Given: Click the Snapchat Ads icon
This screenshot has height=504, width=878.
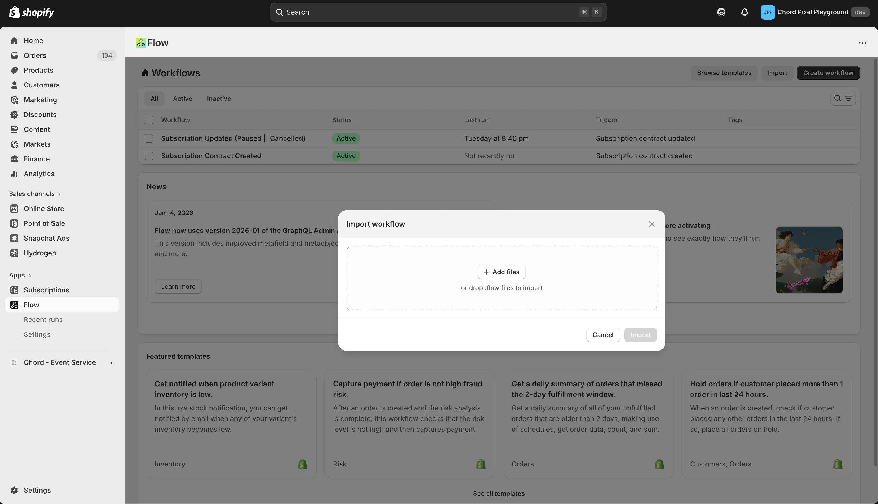Looking at the screenshot, I should pyautogui.click(x=14, y=238).
